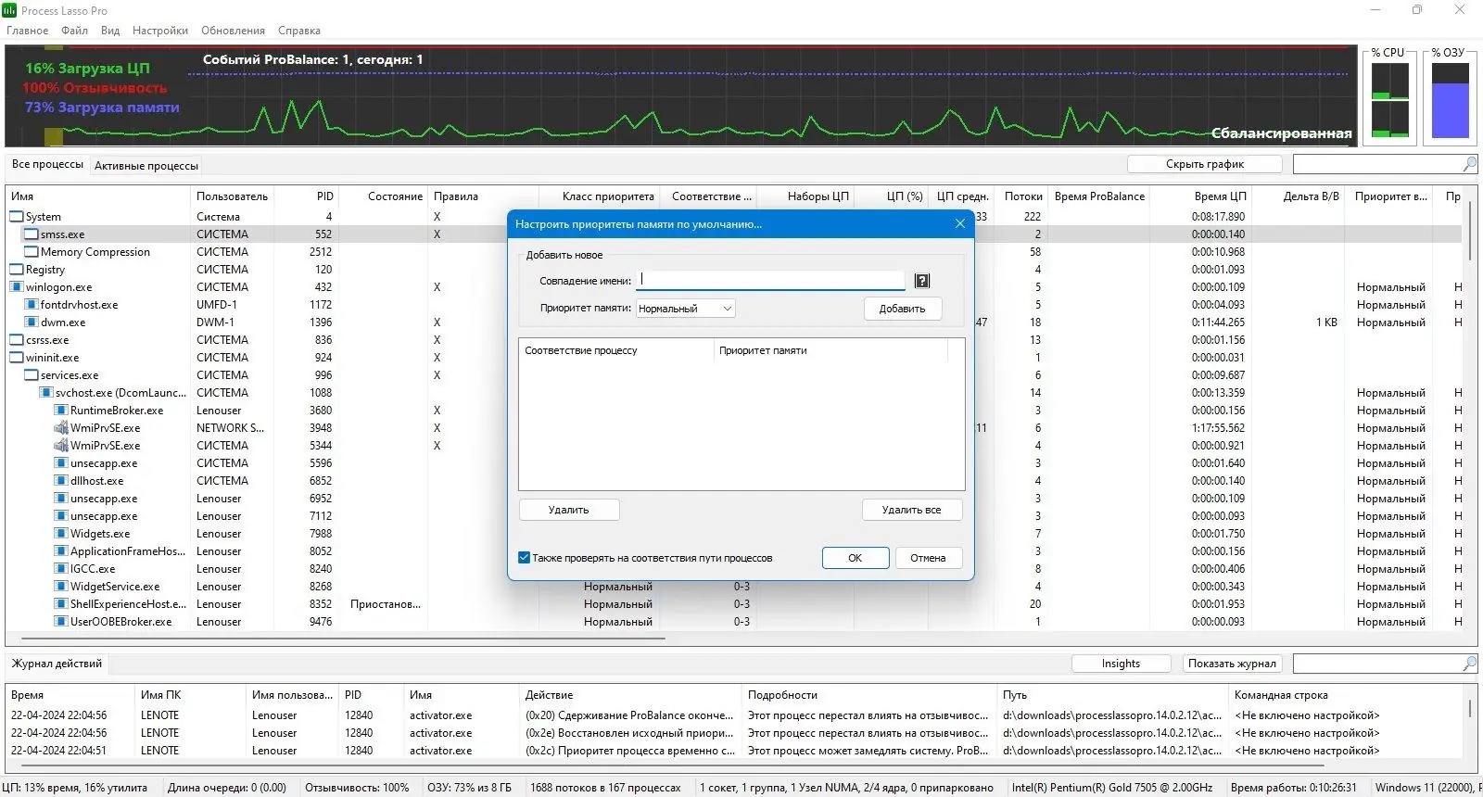Click the 'Сбалансированная' power plan label

click(1281, 133)
